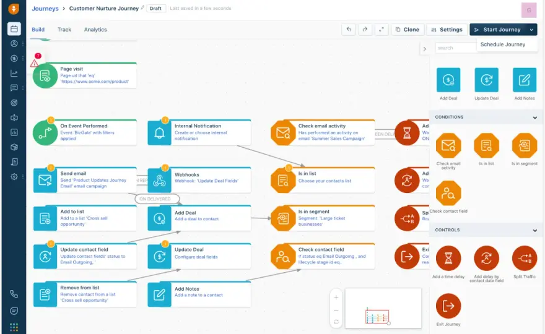Open the deals dollar icon in sidebar

pos(14,58)
